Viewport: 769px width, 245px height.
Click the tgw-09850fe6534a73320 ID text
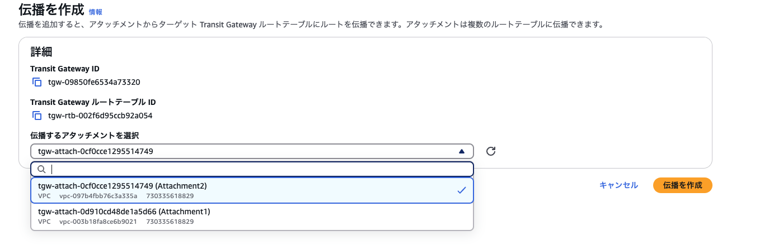click(94, 82)
